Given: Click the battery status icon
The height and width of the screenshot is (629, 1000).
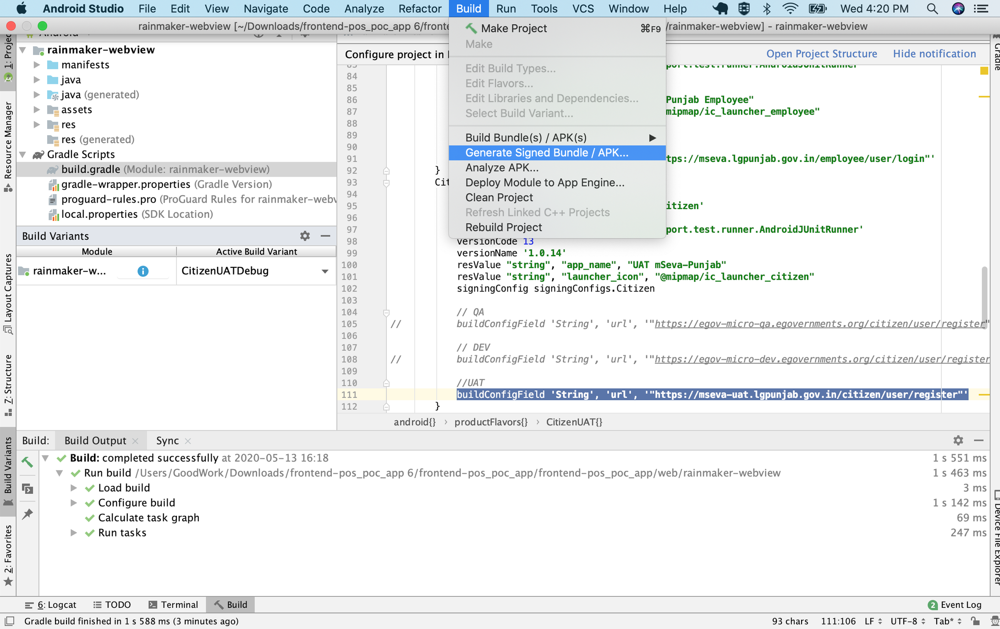Looking at the screenshot, I should (x=817, y=9).
